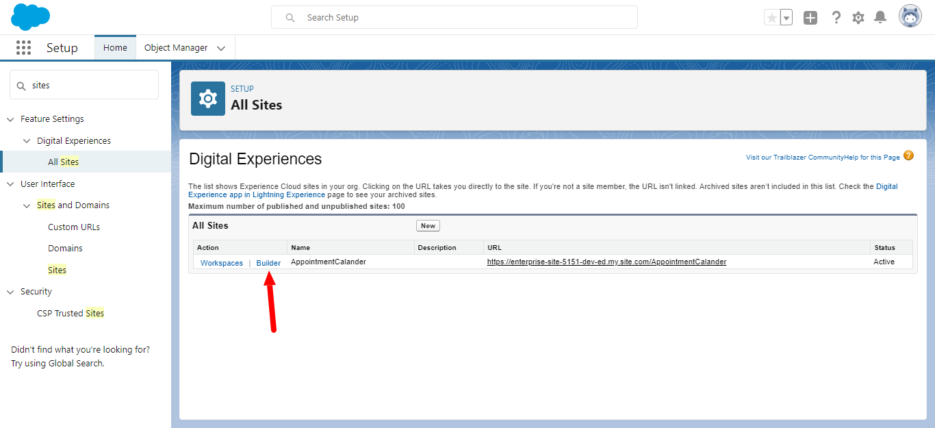Click the Setup gear icon
The width and height of the screenshot is (935, 428).
tap(858, 18)
